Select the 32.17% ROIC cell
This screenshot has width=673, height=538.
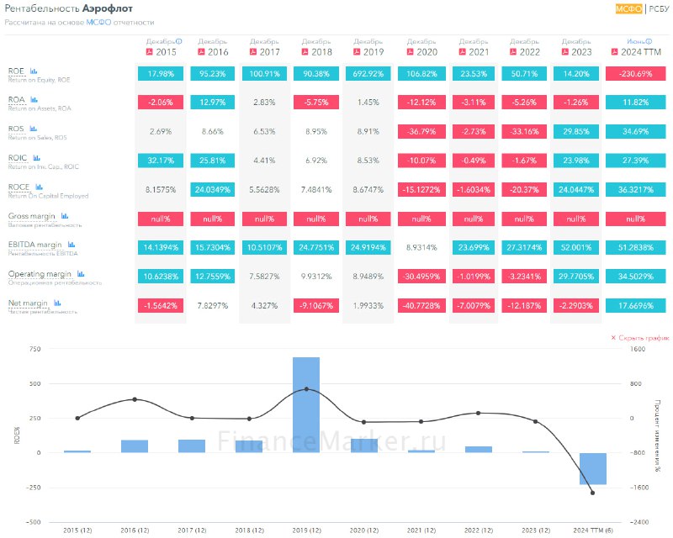[161, 161]
